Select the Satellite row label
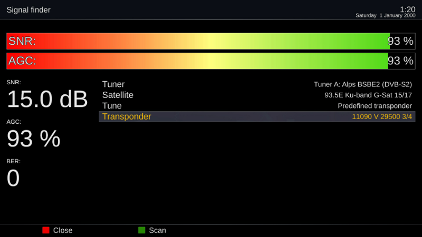 (x=118, y=95)
